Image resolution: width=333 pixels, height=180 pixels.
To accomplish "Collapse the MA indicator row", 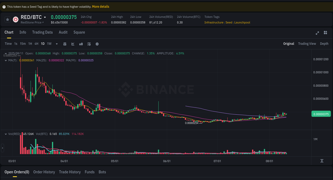I will tap(5, 60).
